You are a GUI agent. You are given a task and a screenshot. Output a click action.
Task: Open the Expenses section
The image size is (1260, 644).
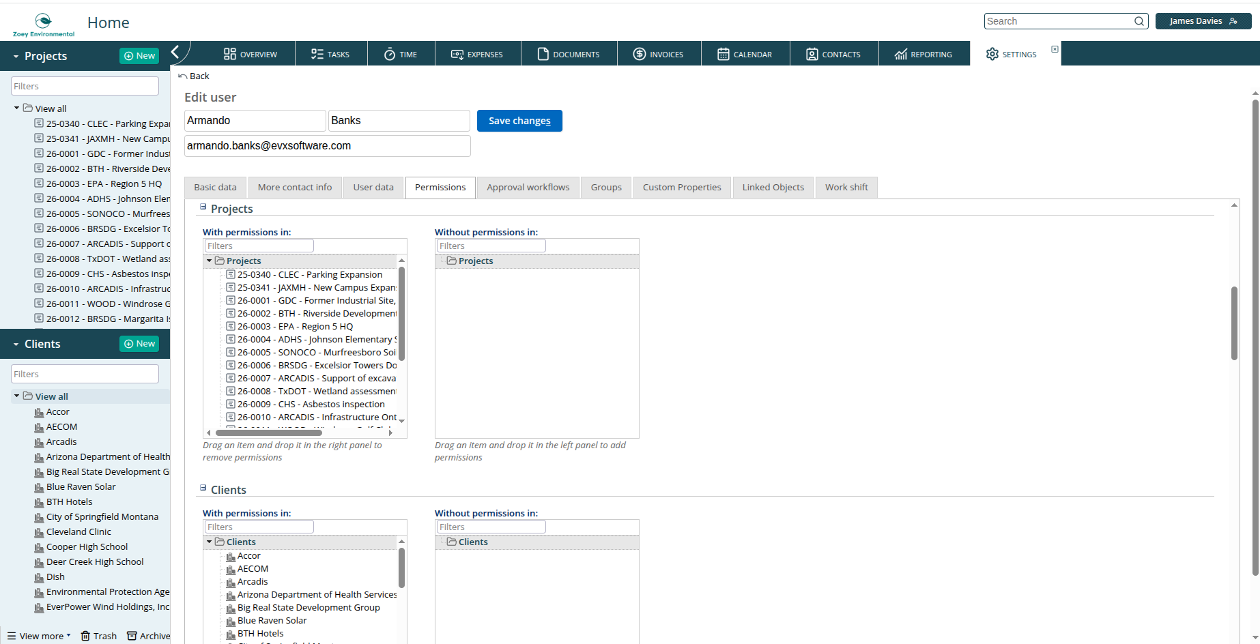[x=477, y=54]
